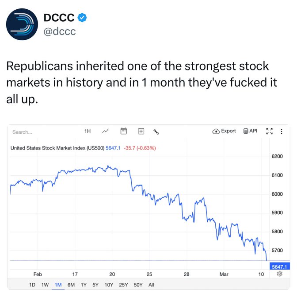
Task: Open the chart type line icon
Action: point(106,131)
